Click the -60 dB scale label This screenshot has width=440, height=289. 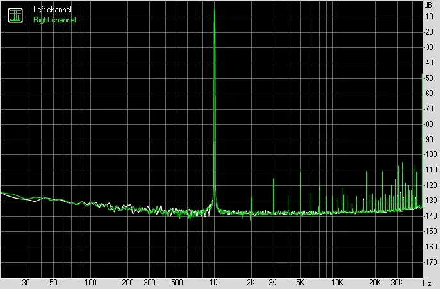click(x=428, y=94)
